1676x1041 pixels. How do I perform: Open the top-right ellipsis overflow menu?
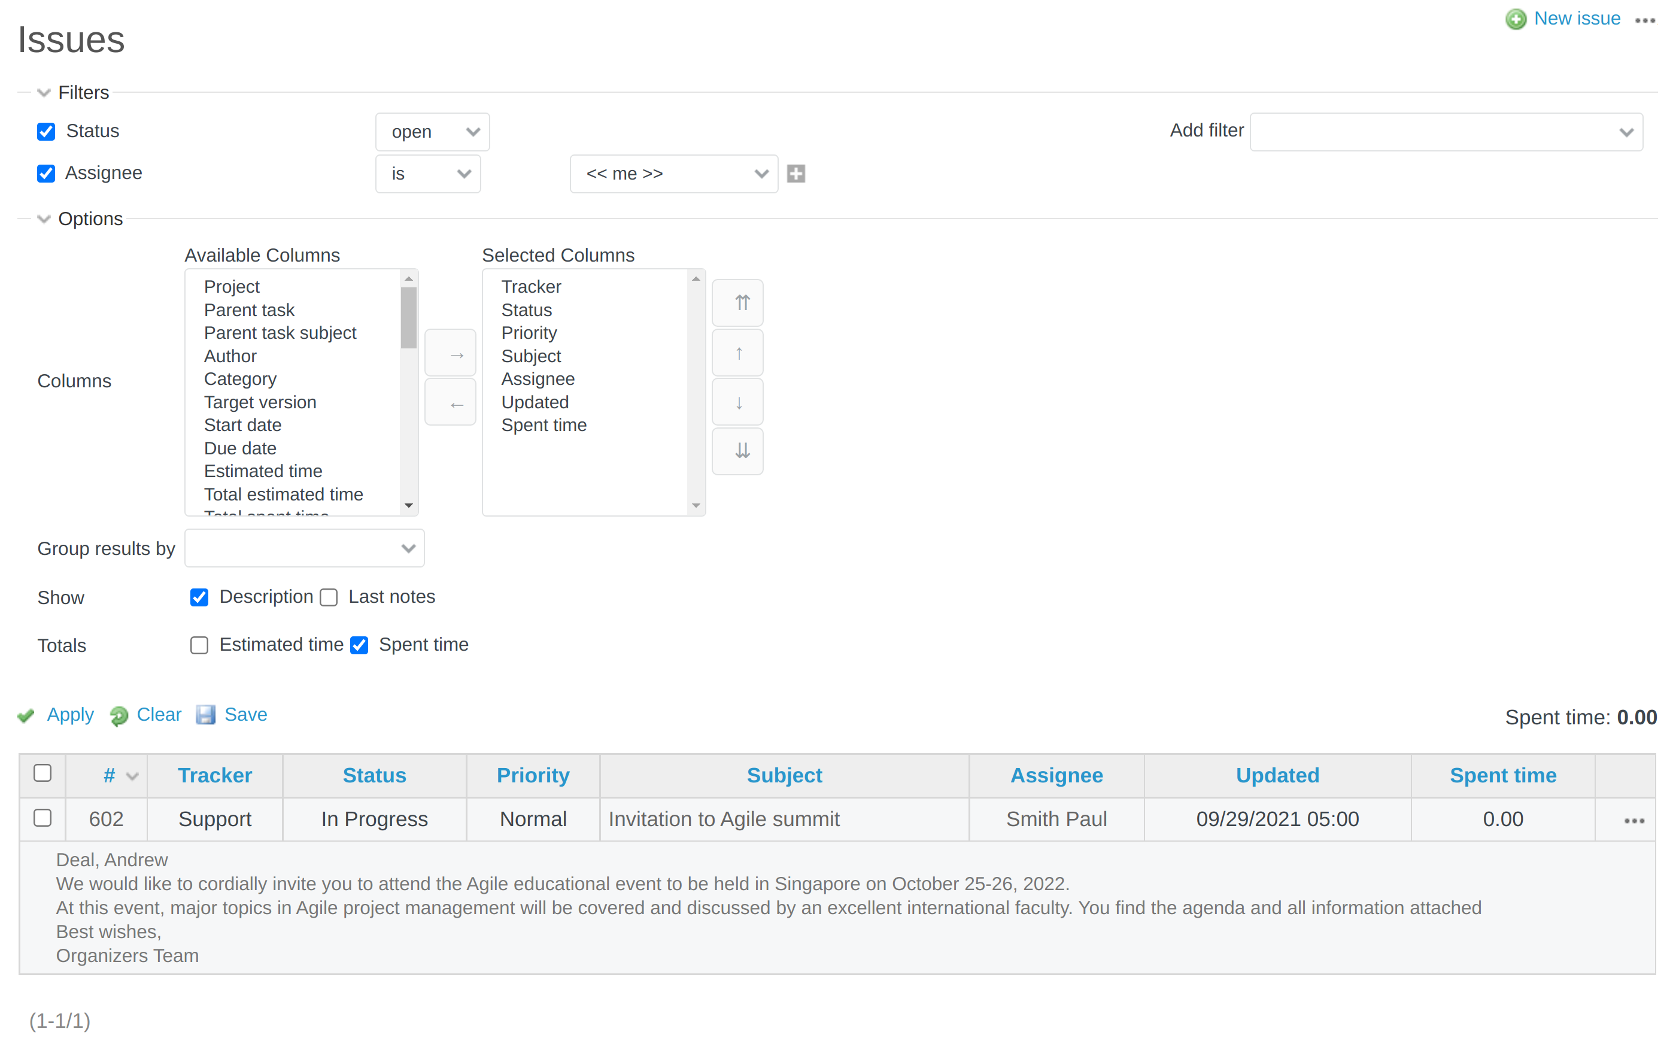point(1644,21)
